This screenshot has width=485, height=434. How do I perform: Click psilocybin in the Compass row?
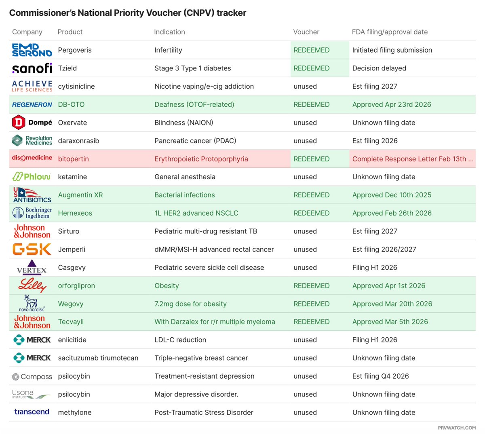74,376
